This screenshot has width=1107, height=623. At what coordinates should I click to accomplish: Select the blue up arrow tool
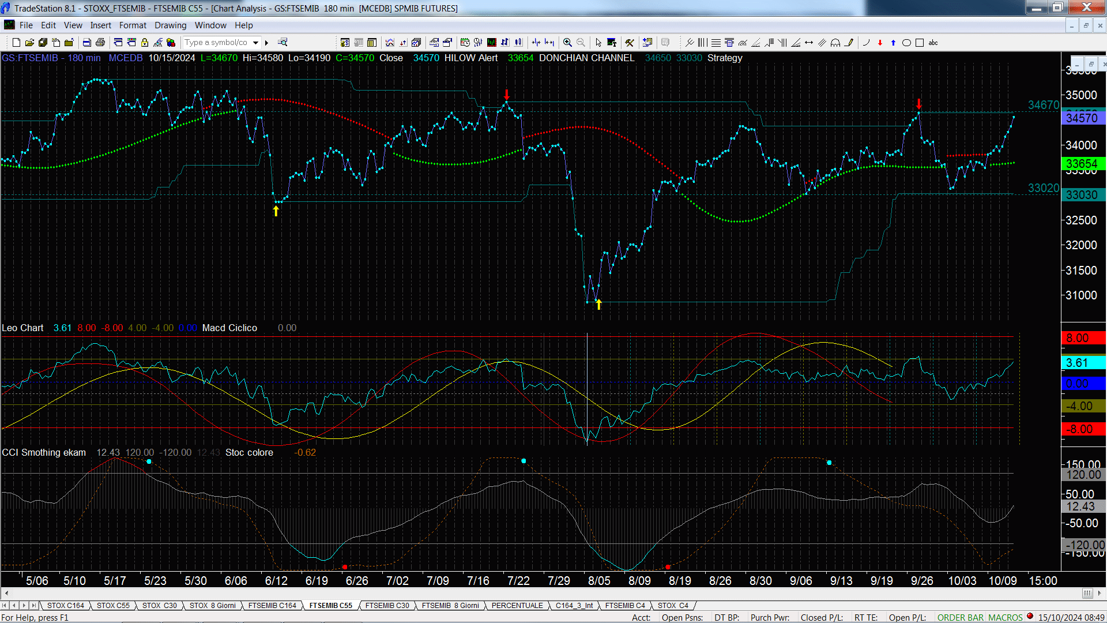pyautogui.click(x=893, y=42)
